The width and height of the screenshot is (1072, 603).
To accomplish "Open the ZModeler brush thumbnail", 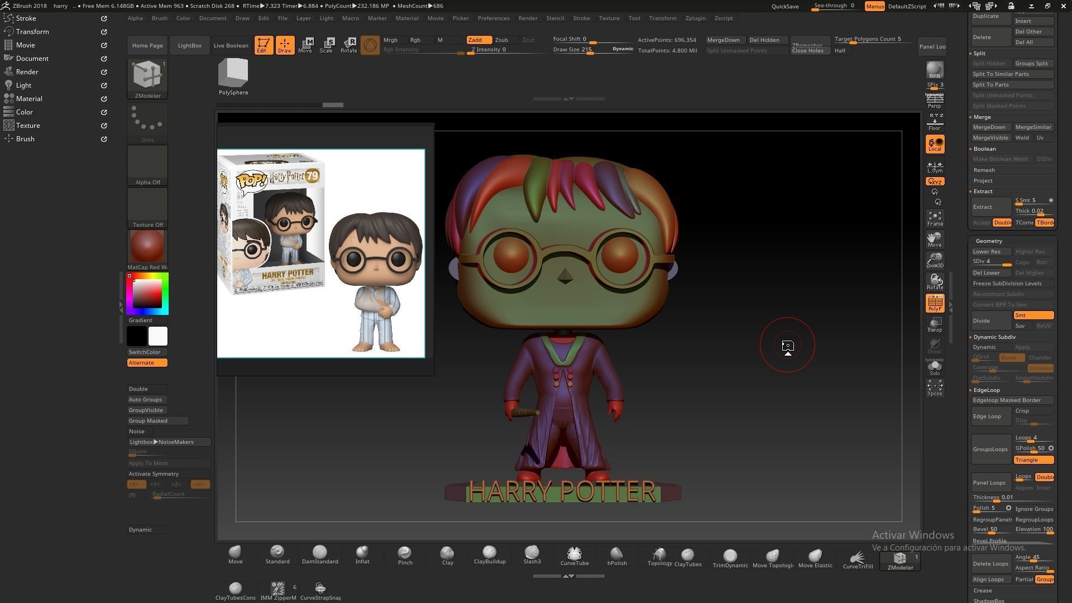I will tap(147, 77).
